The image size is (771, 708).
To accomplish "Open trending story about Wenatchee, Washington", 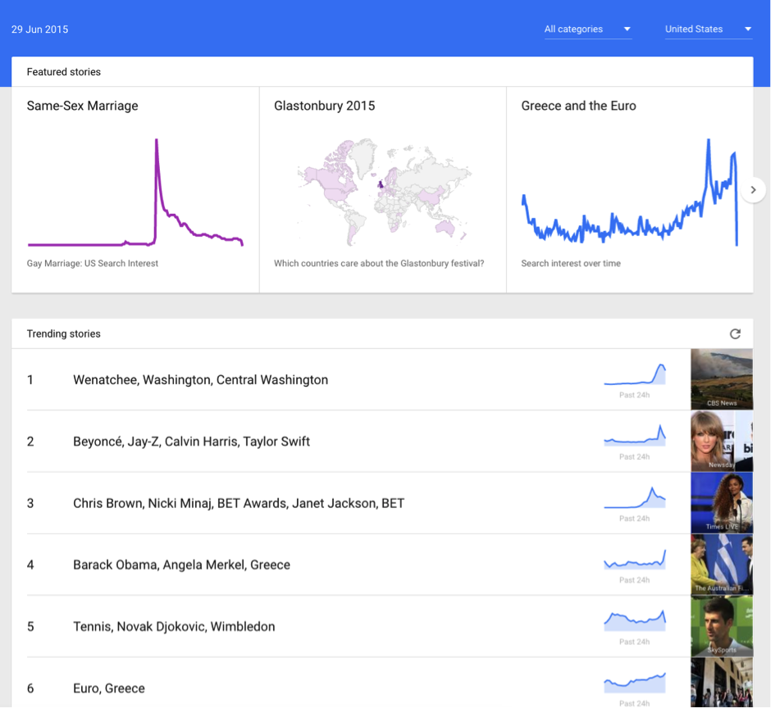I will coord(199,379).
